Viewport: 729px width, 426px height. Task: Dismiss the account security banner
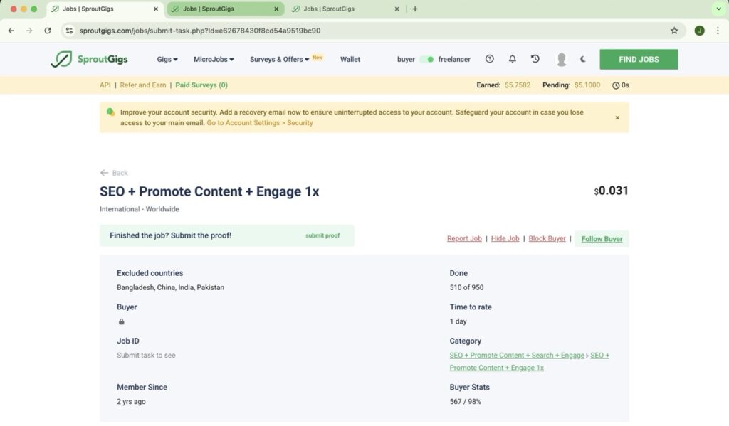[x=617, y=117]
